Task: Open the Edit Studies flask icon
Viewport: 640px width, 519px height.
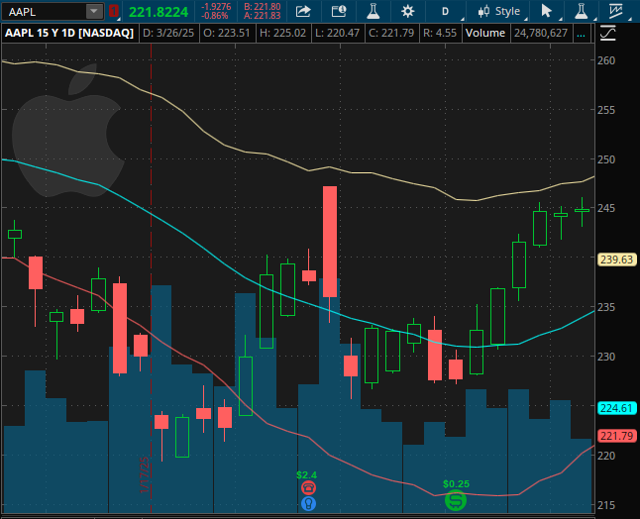Action: coord(373,11)
